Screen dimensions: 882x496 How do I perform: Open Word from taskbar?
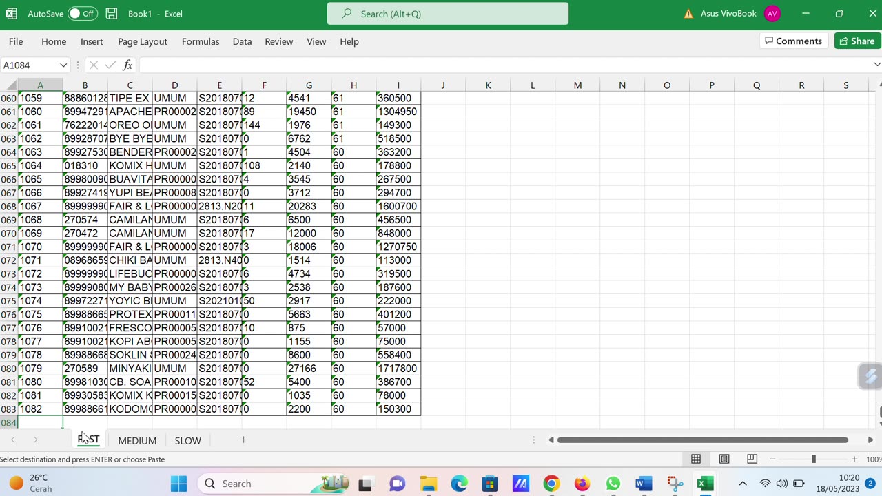(644, 484)
